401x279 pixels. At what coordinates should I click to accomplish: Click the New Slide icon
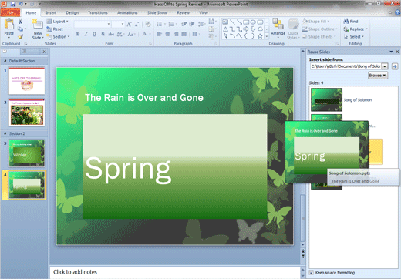pyautogui.click(x=38, y=25)
